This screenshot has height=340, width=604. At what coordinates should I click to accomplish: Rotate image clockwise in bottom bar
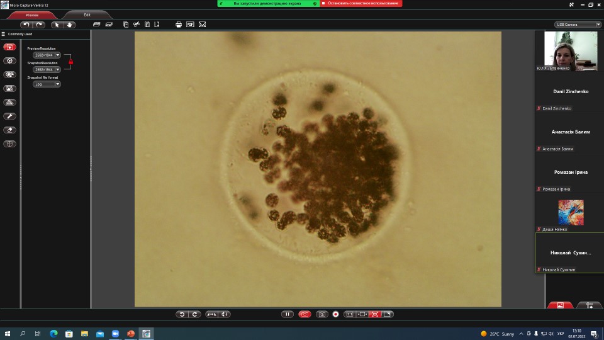tap(195, 314)
